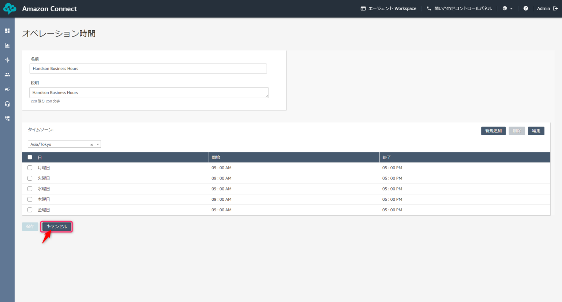Check the 水曜日 row checkbox
Viewport: 562px width, 302px height.
[x=30, y=189]
